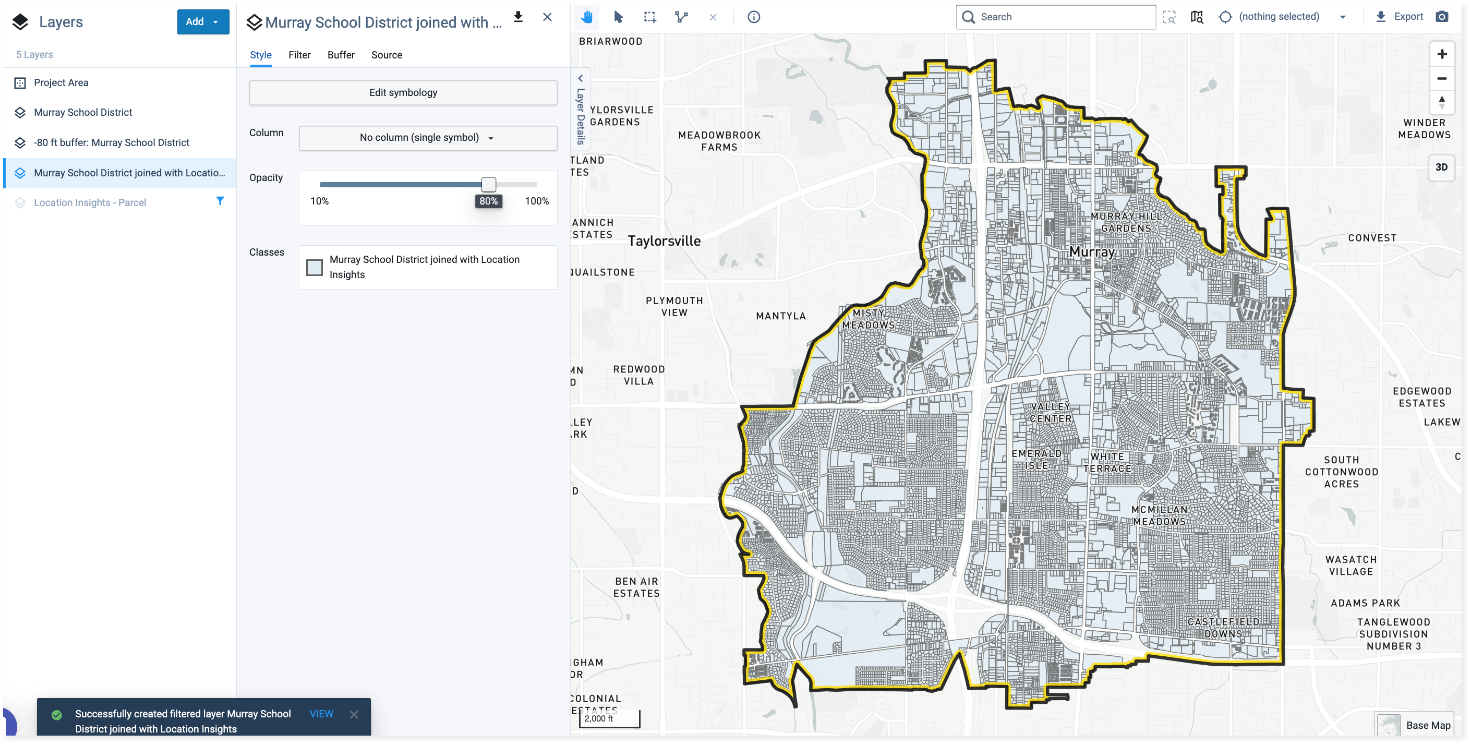Screen dimensions: 1471x745
Task: Toggle visibility of Location Insights Parcel layer
Action: point(21,202)
